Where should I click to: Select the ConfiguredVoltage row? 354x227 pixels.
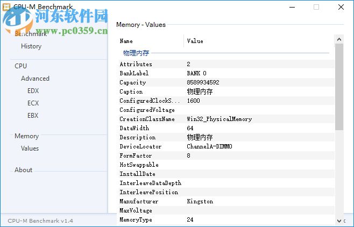click(226, 110)
